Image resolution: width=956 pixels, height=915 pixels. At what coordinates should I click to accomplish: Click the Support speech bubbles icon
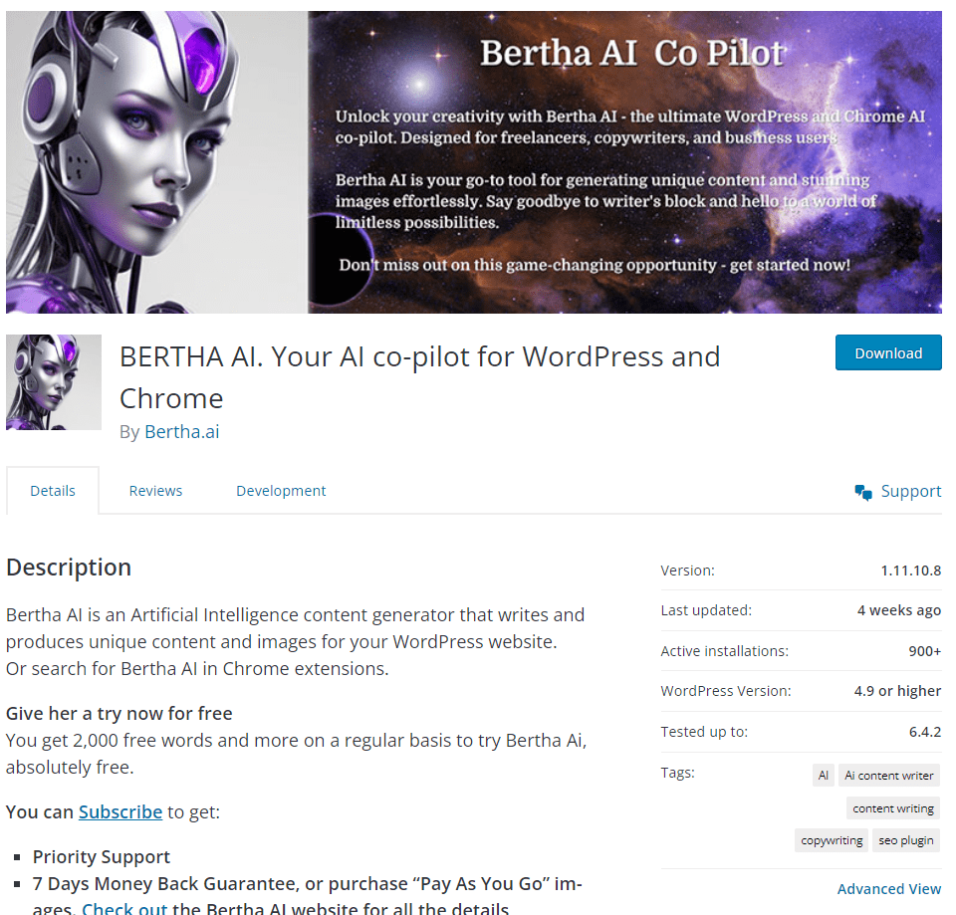click(x=862, y=492)
